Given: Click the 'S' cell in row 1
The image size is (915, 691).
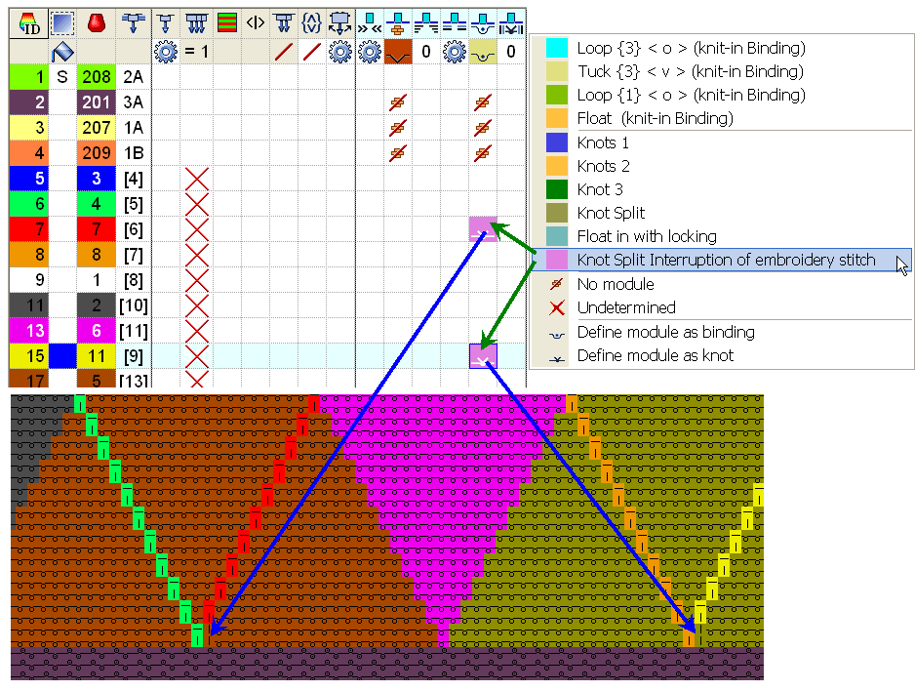Looking at the screenshot, I should (x=62, y=77).
